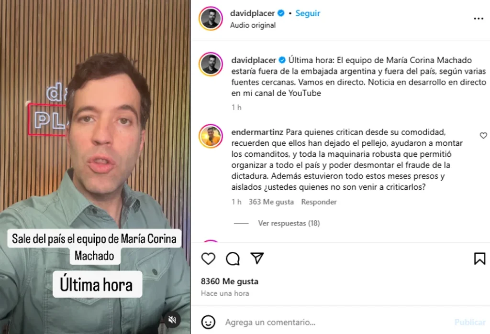490x334 pixels.
Task: Follow davidplacer with the Seguir link
Action: point(308,13)
